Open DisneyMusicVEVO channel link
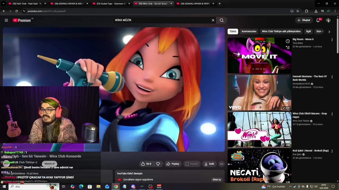Screen dimensions: 339x190 pos(301,84)
